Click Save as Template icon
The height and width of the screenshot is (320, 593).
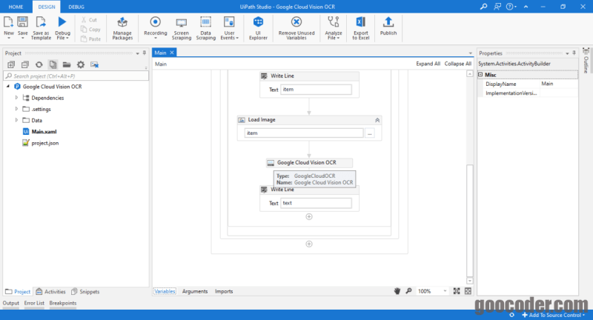[41, 22]
